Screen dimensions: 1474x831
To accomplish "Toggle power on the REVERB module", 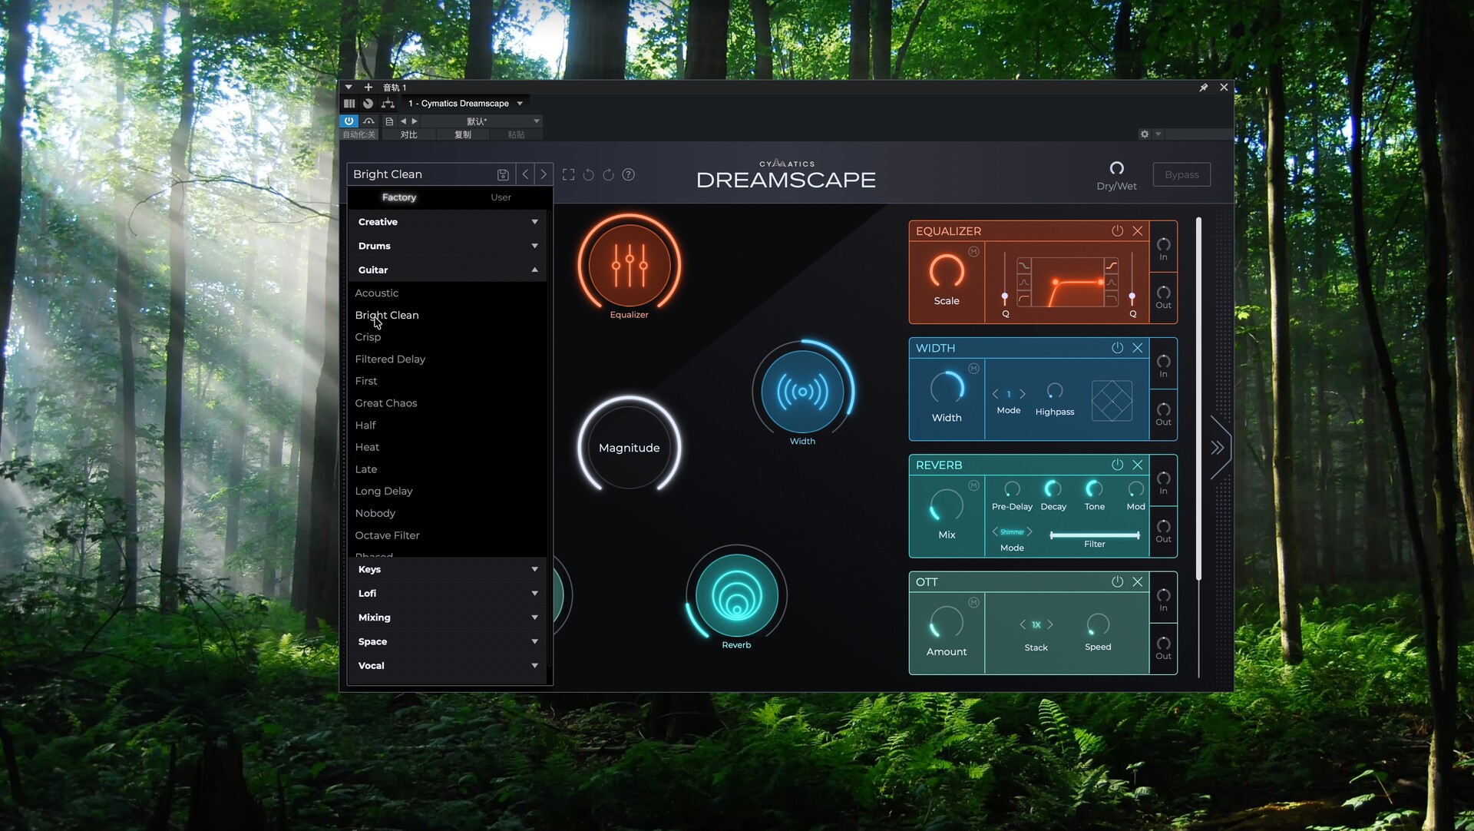I will point(1117,464).
